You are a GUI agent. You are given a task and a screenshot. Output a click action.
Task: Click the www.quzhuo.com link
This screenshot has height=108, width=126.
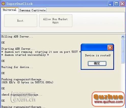pos(108,102)
